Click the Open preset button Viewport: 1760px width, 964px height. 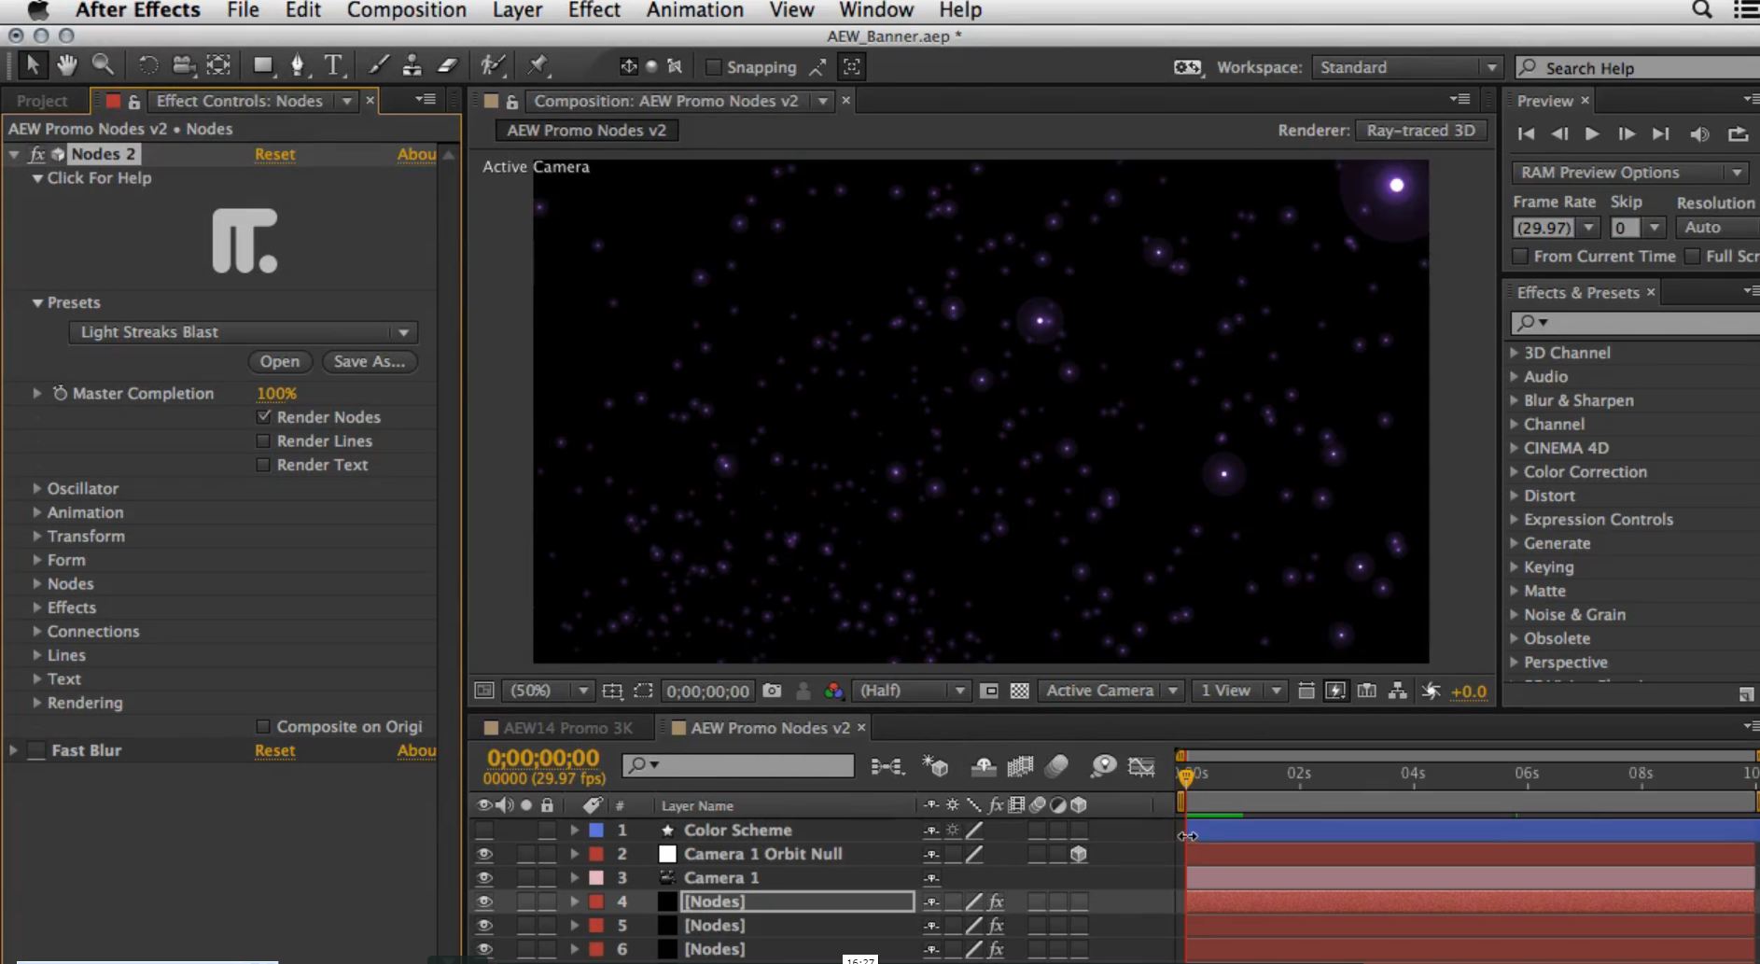tap(279, 361)
